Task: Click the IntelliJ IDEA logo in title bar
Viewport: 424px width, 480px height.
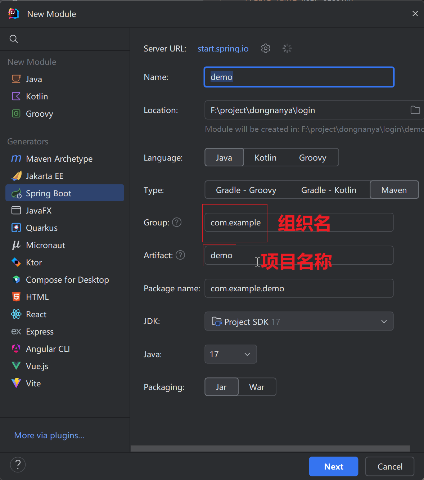Action: pos(14,14)
